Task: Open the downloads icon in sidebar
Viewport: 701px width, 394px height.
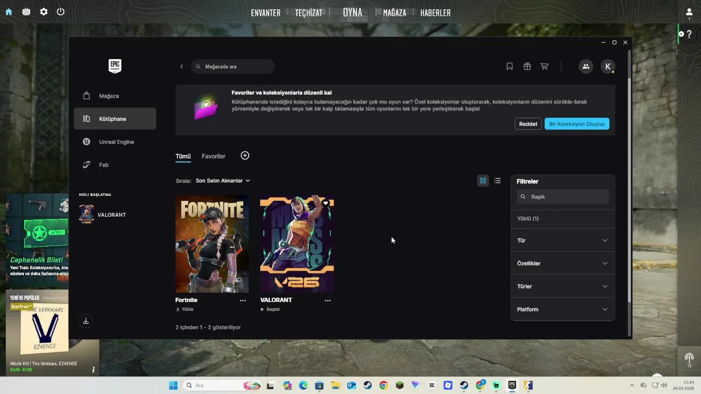Action: pyautogui.click(x=85, y=321)
